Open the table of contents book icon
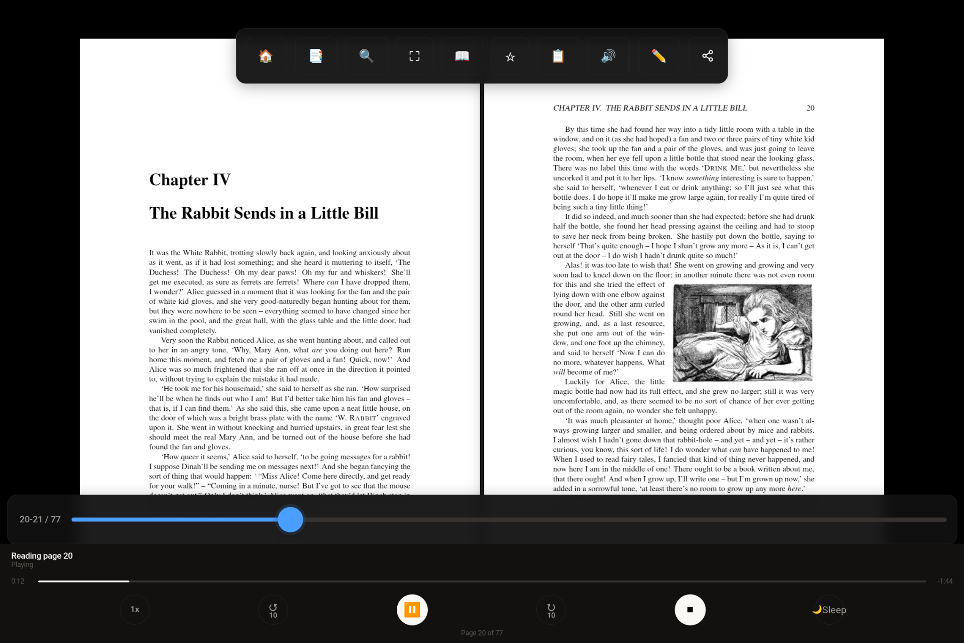The width and height of the screenshot is (964, 643). click(462, 56)
